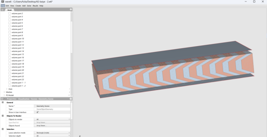267x137 pixels.
Task: Click the forward arrow icon in Properties header
Action: pyautogui.click(x=5, y=99)
